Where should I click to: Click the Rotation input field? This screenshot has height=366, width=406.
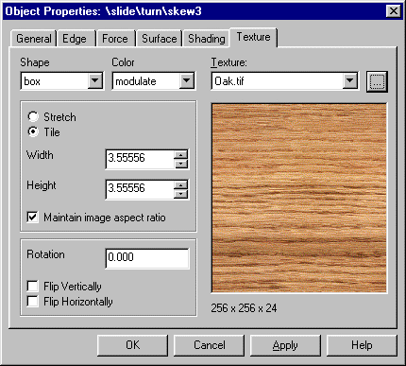coord(147,258)
